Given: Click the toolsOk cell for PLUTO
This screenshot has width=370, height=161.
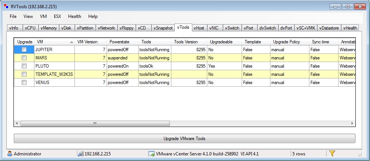Looking at the screenshot, I should pyautogui.click(x=155, y=66).
